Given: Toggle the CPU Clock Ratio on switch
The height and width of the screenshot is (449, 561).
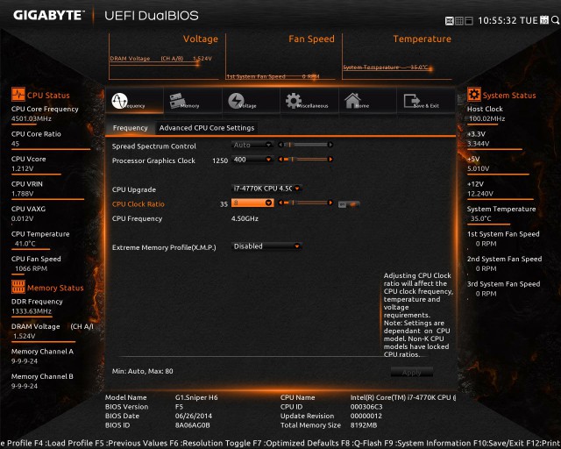Looking at the screenshot, I should [349, 204].
